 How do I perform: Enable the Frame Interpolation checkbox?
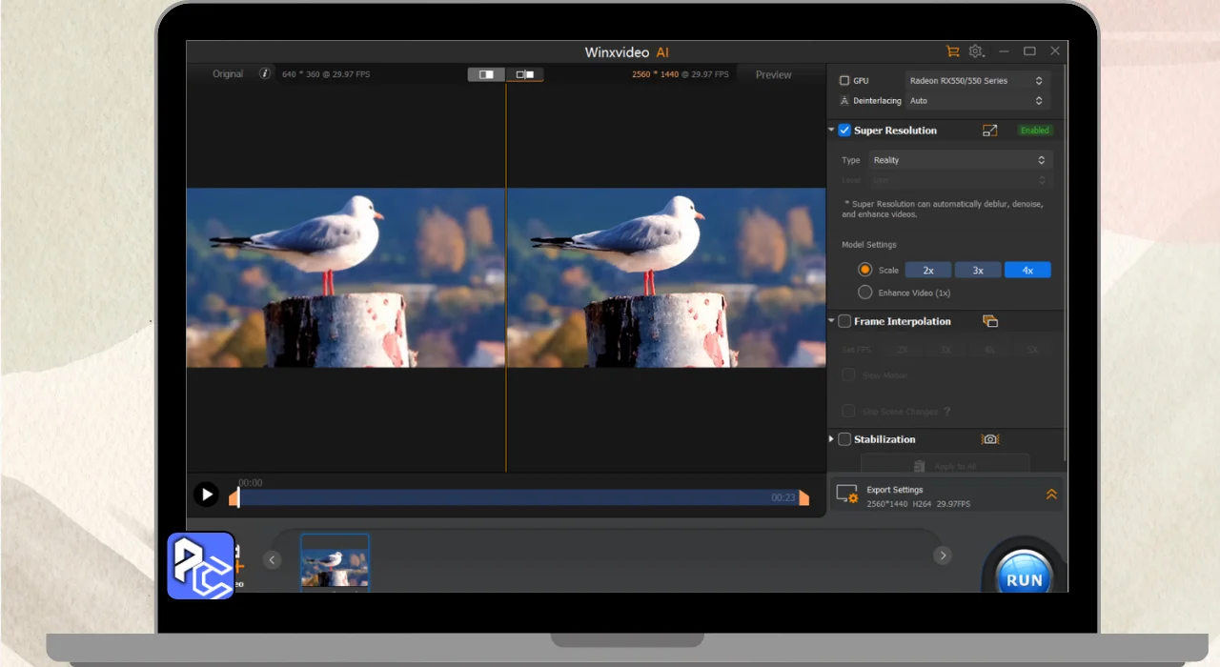[844, 322]
